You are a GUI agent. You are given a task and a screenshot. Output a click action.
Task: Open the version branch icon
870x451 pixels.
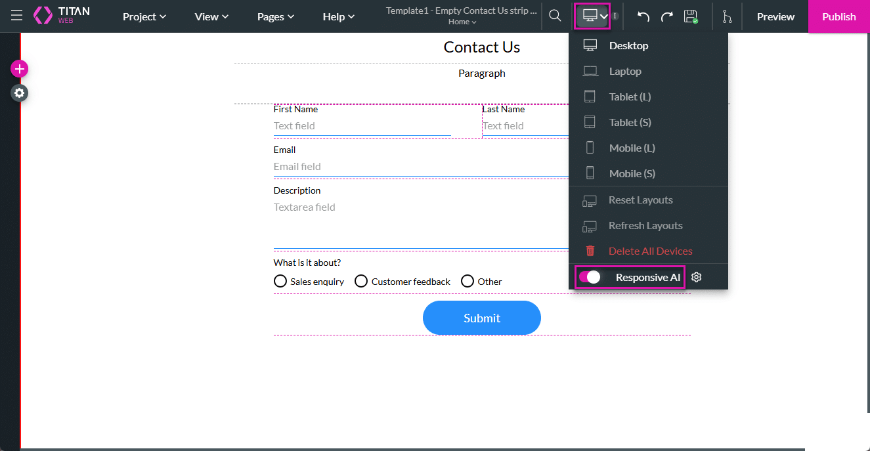[727, 16]
